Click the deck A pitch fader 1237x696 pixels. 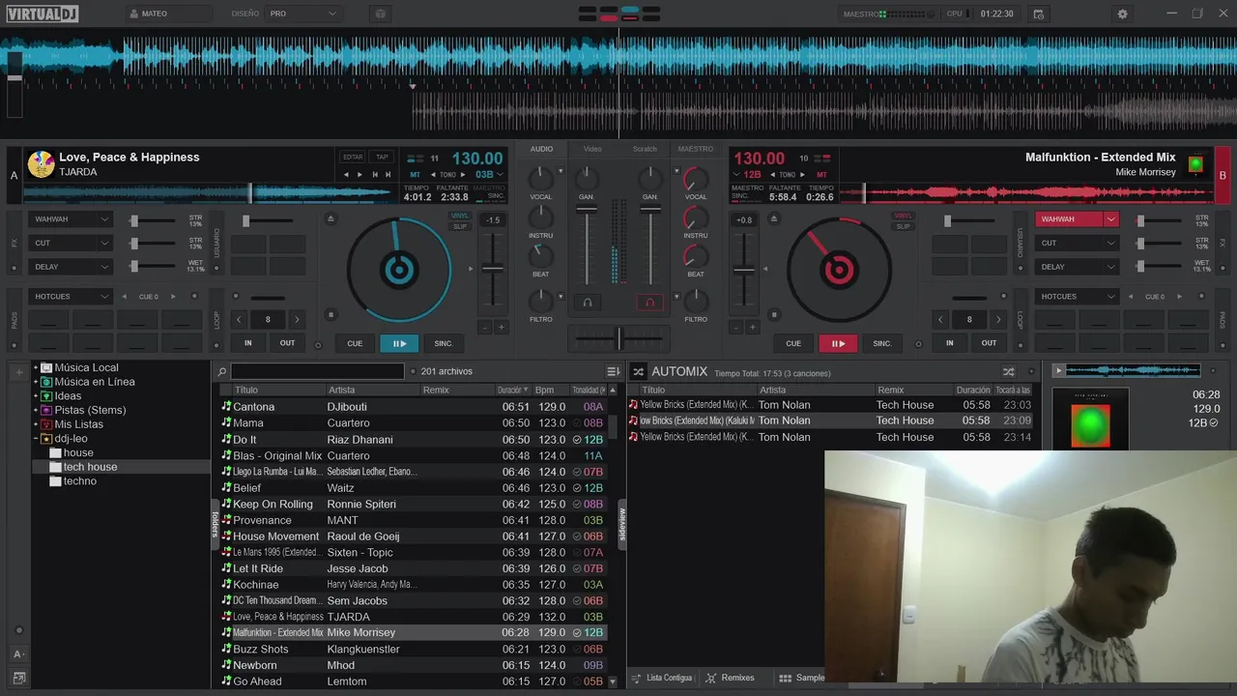493,268
